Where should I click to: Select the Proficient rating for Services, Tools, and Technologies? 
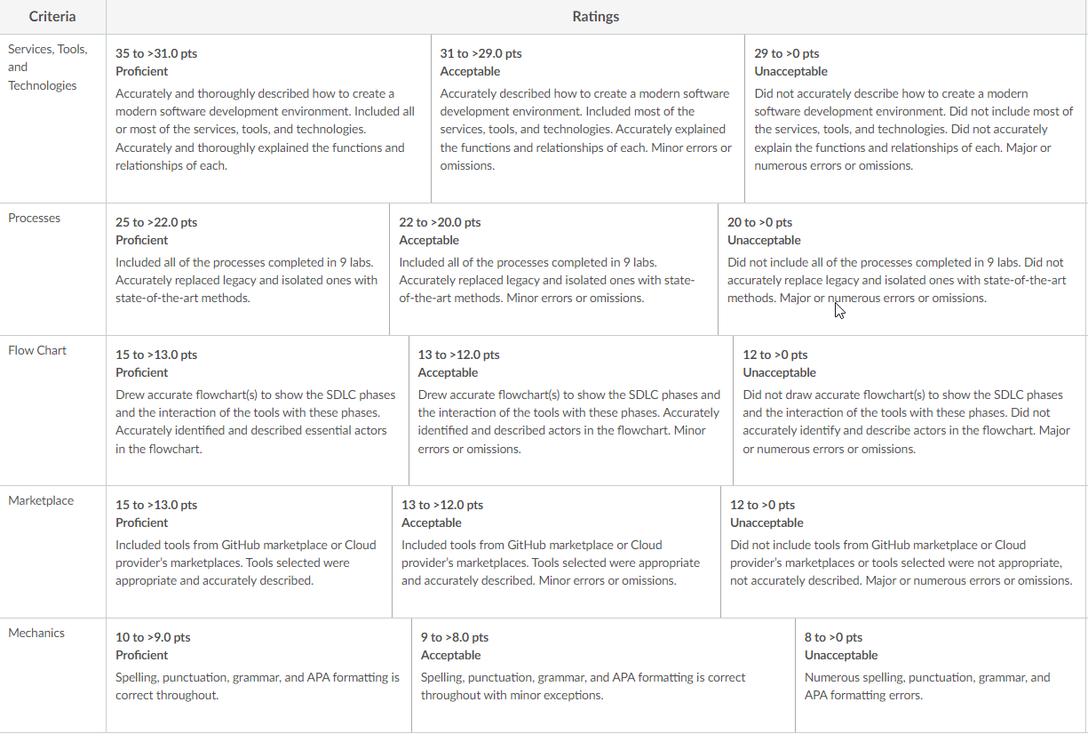coord(268,118)
